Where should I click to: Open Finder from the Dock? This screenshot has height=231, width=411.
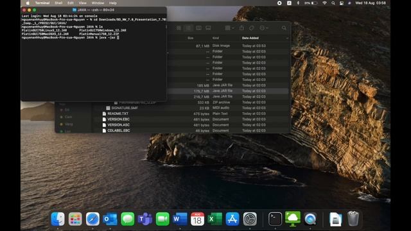pyautogui.click(x=58, y=219)
